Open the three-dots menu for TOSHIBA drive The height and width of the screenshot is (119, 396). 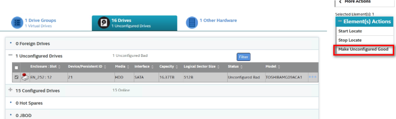coord(312,77)
